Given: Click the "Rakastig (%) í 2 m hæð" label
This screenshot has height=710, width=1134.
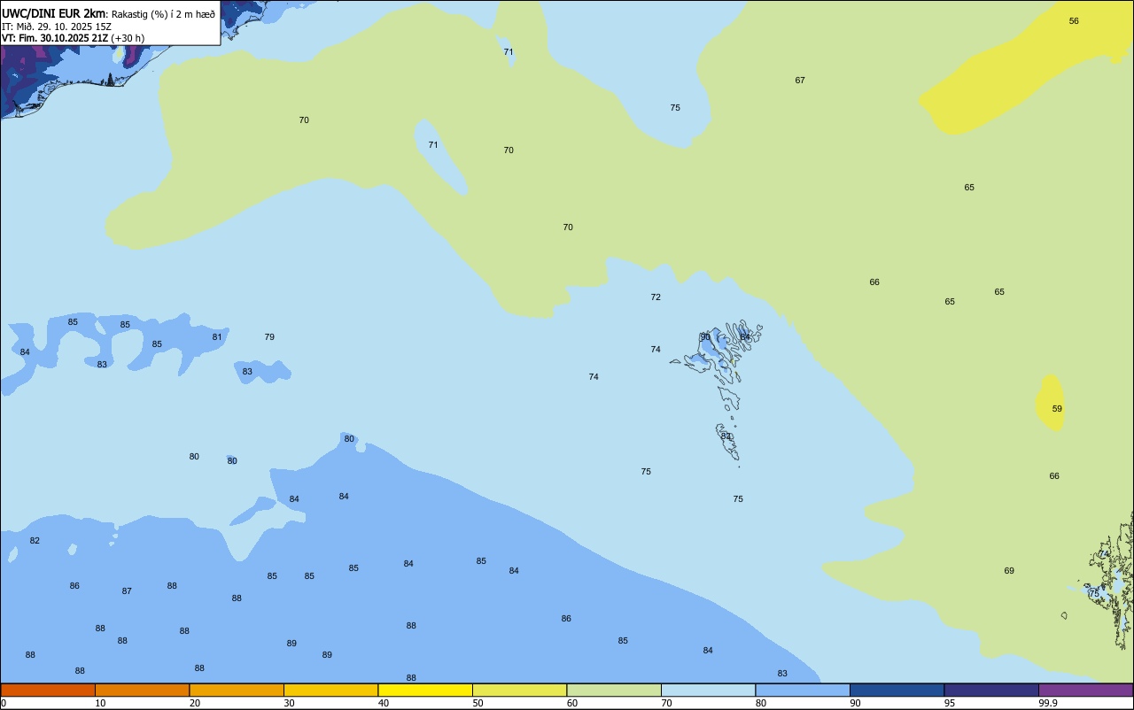Looking at the screenshot, I should click(x=163, y=14).
